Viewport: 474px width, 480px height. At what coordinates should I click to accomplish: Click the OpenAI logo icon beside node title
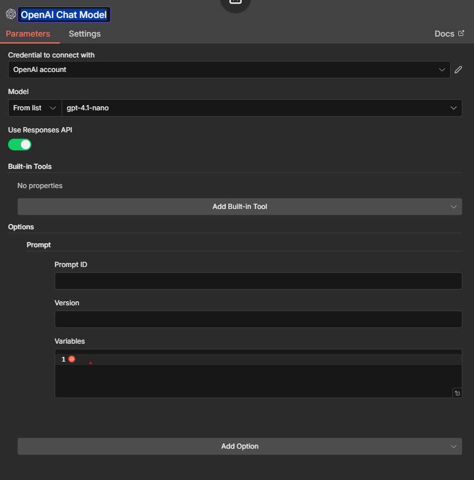point(11,14)
